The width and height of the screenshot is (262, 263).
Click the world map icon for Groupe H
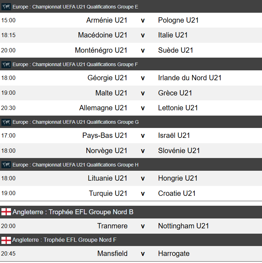(x=6, y=165)
